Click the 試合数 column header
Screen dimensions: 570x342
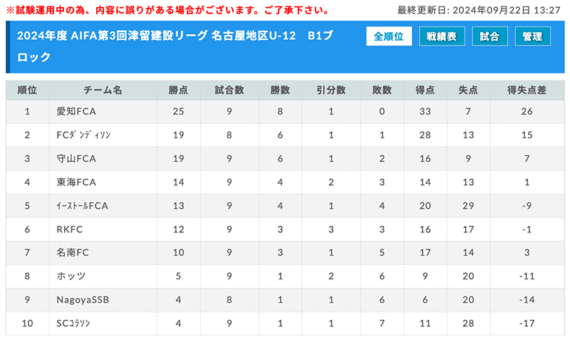coord(229,90)
